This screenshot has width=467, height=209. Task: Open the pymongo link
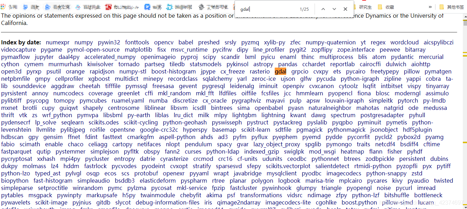pos(339,144)
